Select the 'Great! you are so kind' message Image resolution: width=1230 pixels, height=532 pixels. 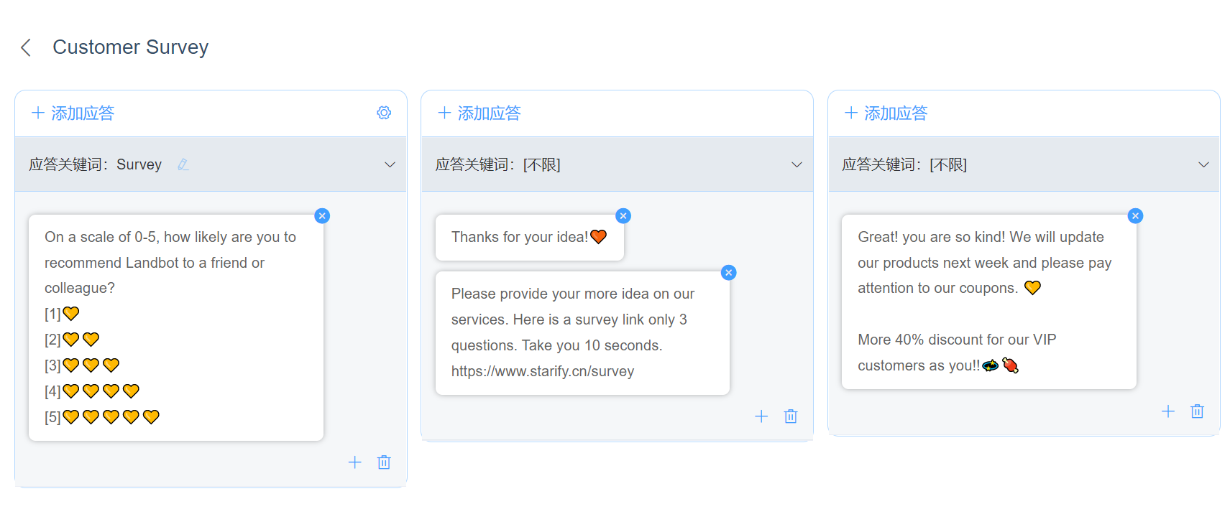coord(988,302)
